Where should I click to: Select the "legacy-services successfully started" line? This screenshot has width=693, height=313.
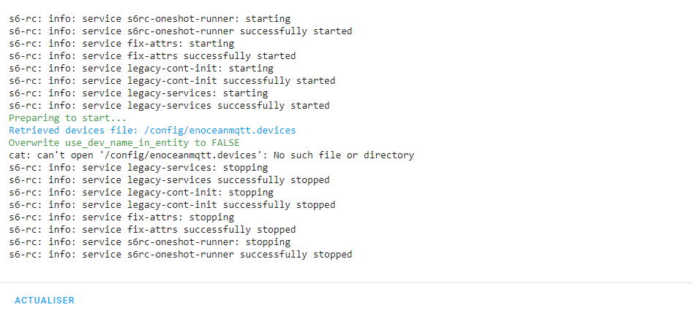[169, 105]
